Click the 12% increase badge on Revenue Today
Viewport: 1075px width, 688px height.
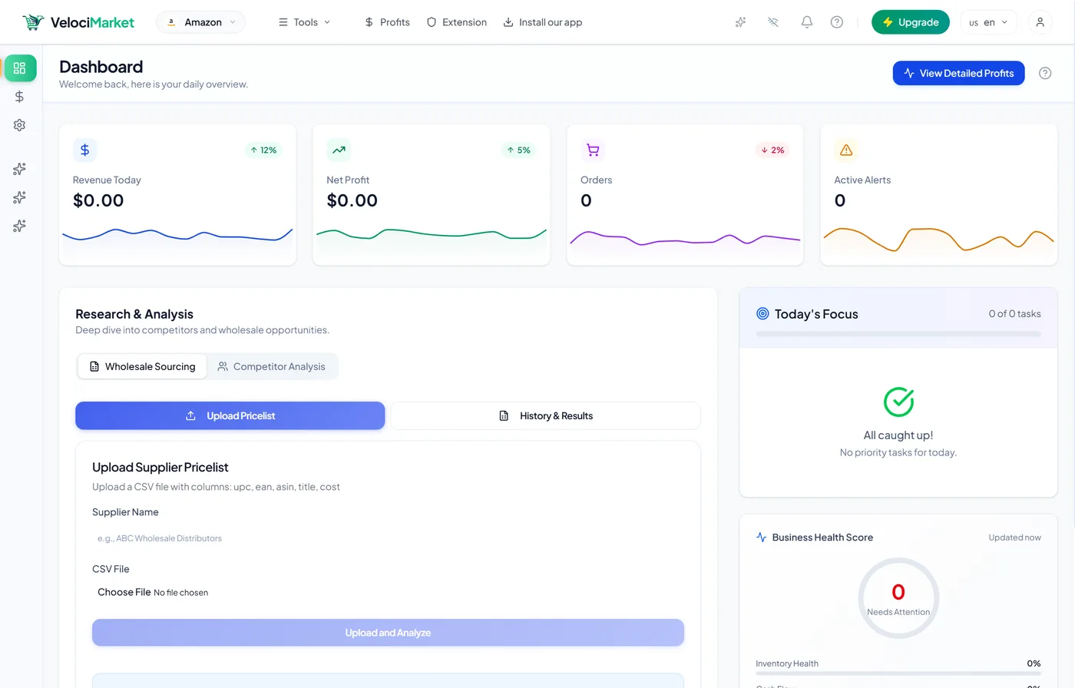pos(263,150)
